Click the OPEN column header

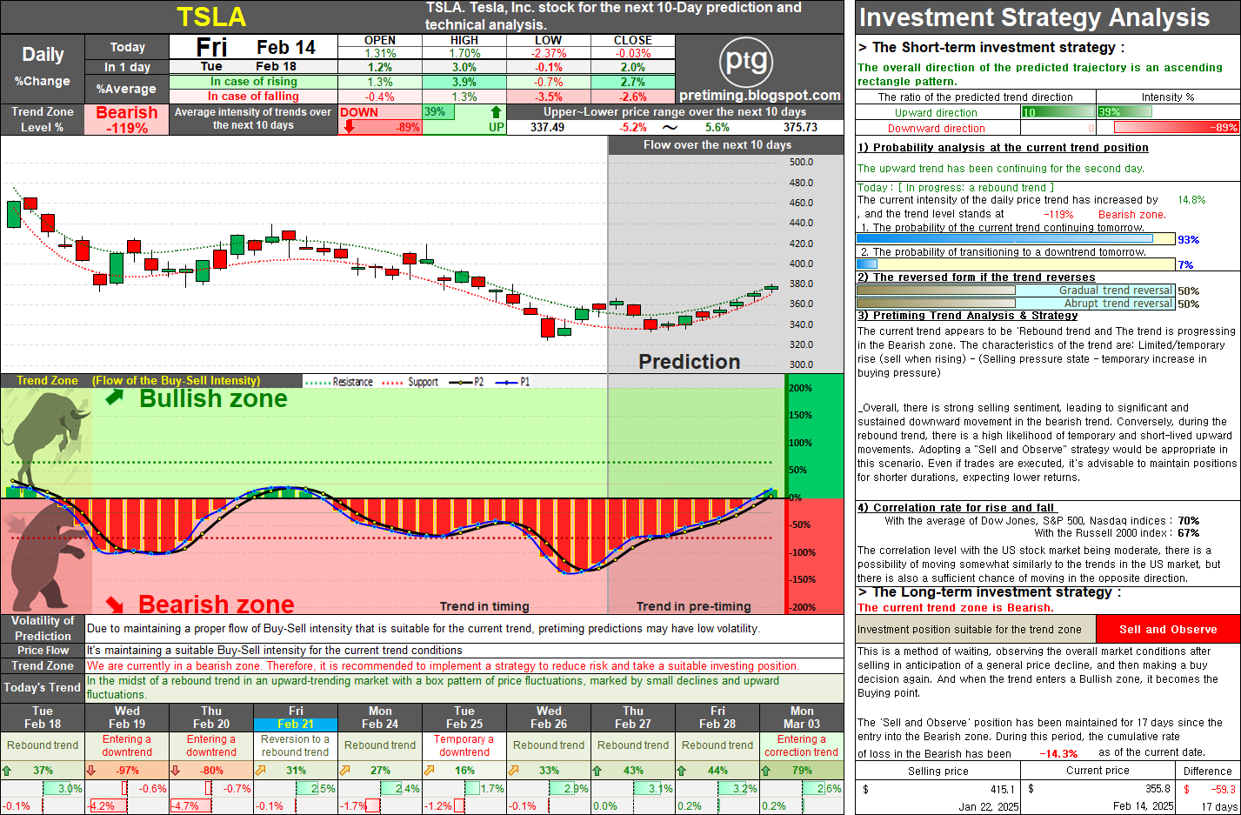tap(380, 41)
